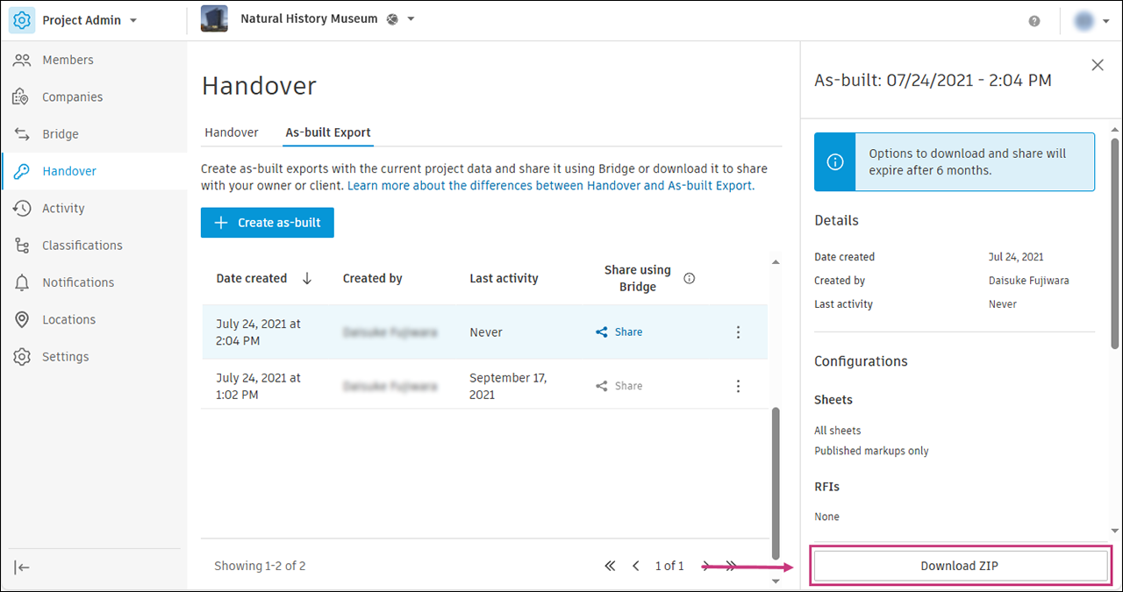Click the details panel scroll up arrow

[x=1115, y=130]
